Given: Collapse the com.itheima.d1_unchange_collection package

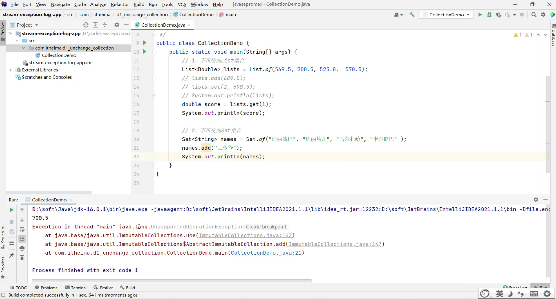Looking at the screenshot, I should 24,48.
